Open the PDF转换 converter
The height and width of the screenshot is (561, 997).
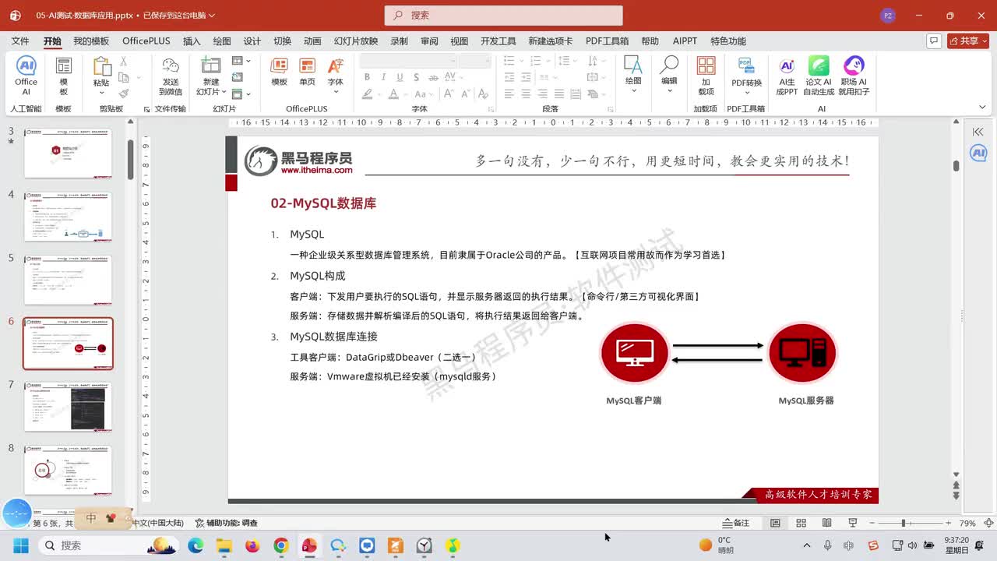(x=746, y=75)
